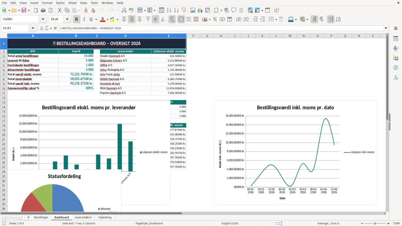The image size is (402, 226).
Task: Click Headers and Footers icon
Action: pos(241,10)
